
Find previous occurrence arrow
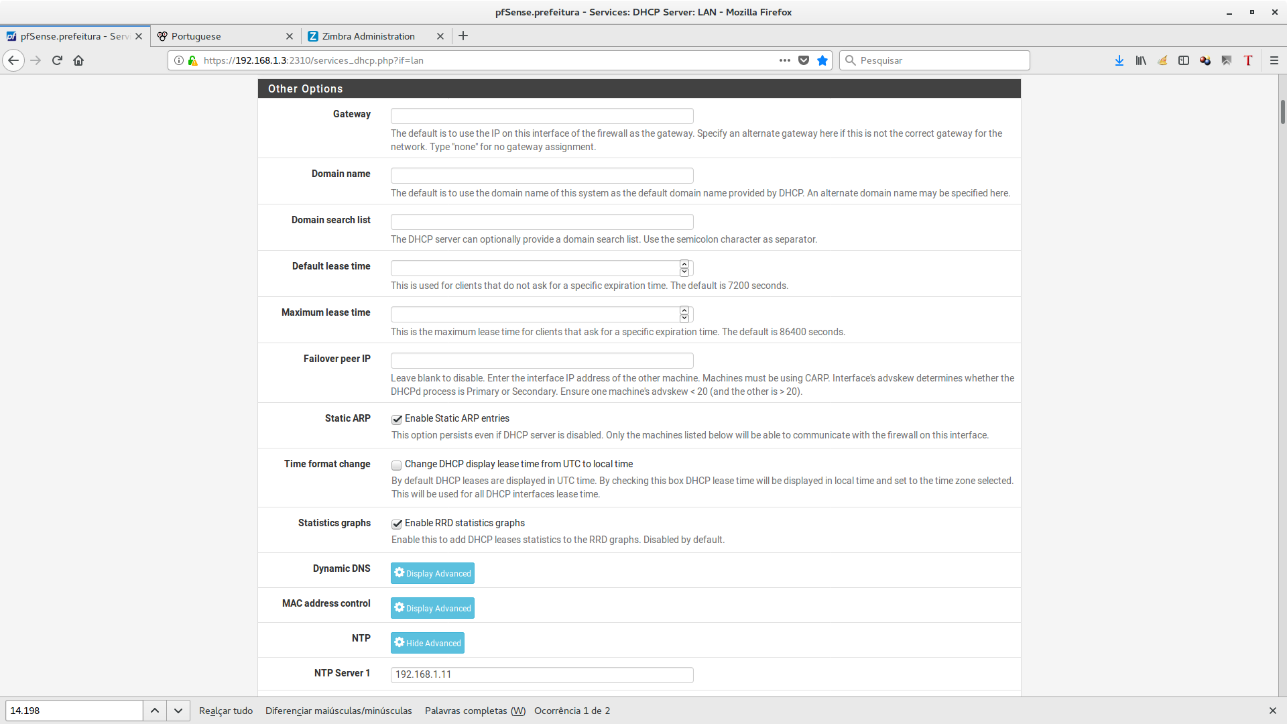click(155, 711)
